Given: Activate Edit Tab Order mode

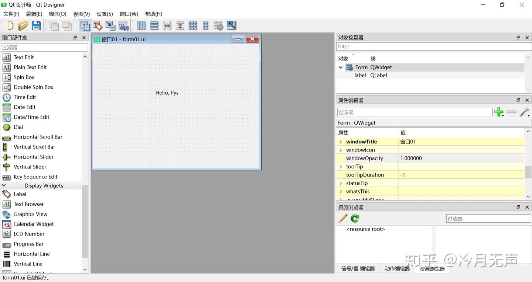Looking at the screenshot, I should [x=123, y=25].
